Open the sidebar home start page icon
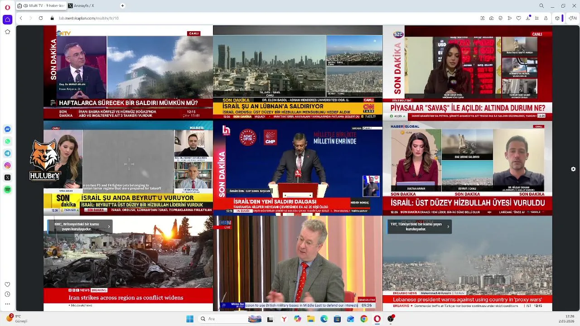The height and width of the screenshot is (326, 580). click(7, 19)
